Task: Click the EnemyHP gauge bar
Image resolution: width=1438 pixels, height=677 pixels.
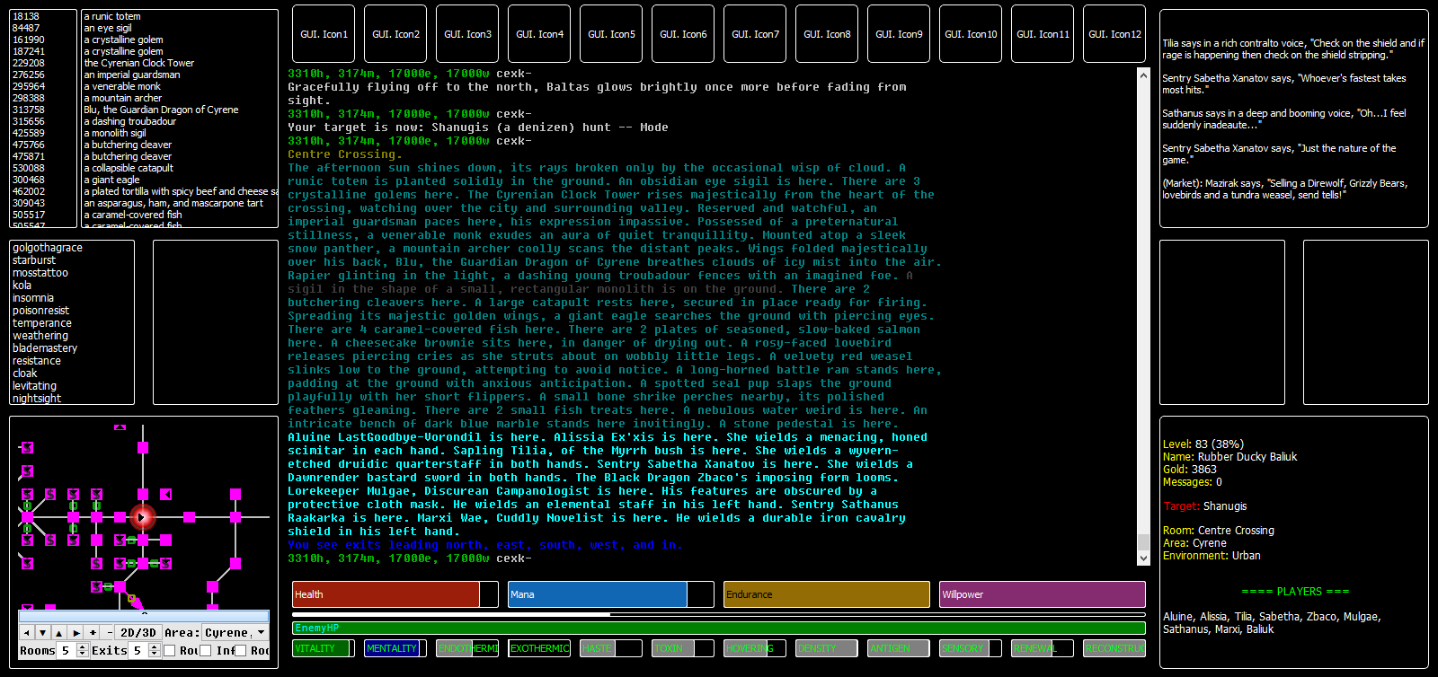Action: (x=719, y=628)
